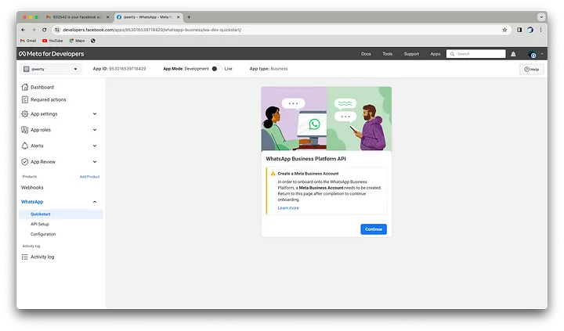Viewport: 564px width, 331px height.
Task: Go forward to next page
Action: pyautogui.click(x=34, y=30)
